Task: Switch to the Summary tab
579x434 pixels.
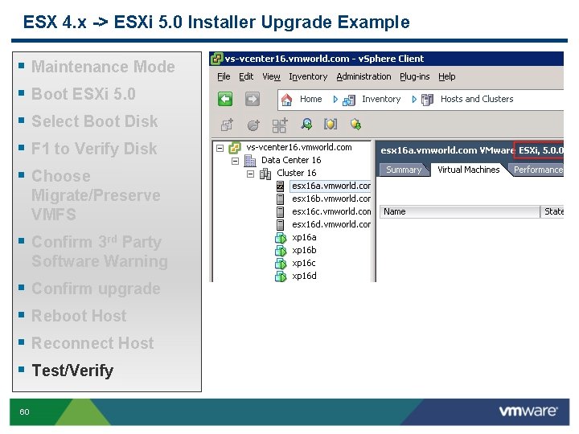Action: click(x=404, y=170)
